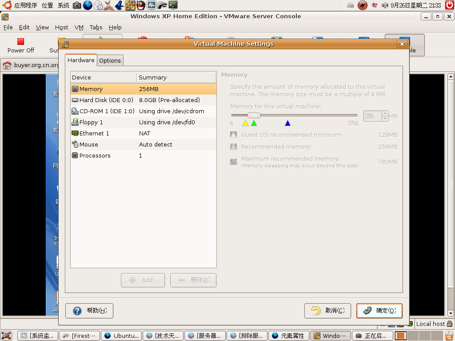Launch the VMware launcher in top panel

click(x=130, y=5)
